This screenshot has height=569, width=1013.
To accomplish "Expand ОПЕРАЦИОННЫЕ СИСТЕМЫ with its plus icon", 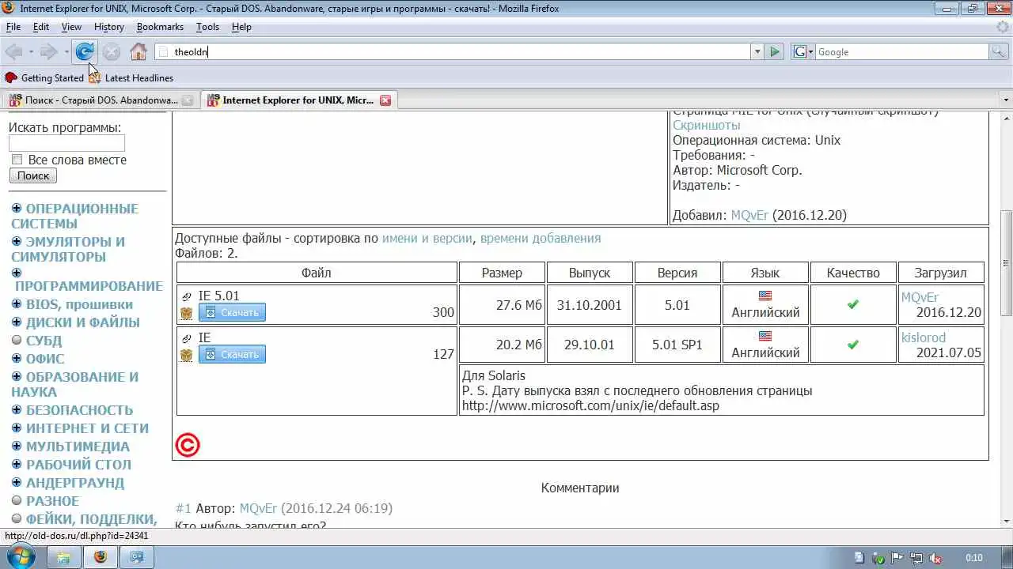I will point(17,209).
